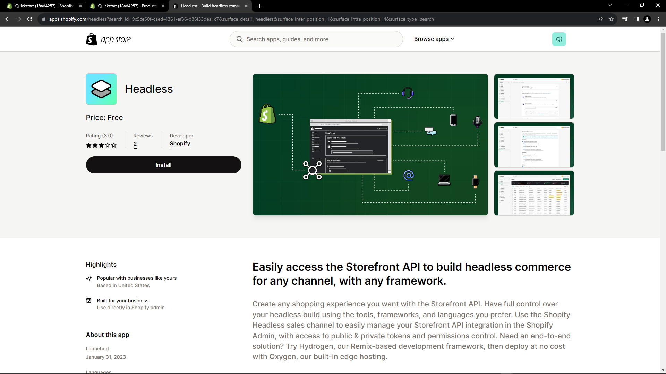Open the Shopify developer link
Screen dimensions: 666x374
point(180,143)
